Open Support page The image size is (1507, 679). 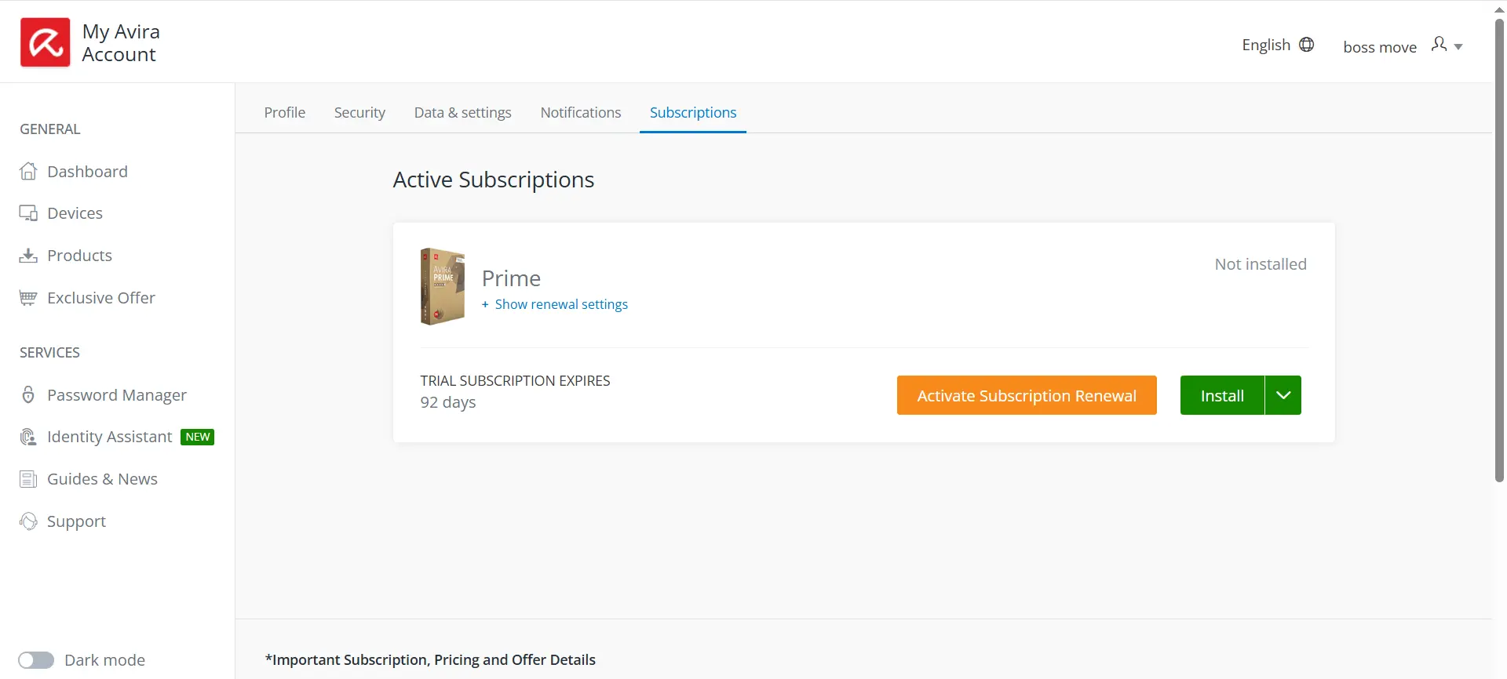pos(76,521)
